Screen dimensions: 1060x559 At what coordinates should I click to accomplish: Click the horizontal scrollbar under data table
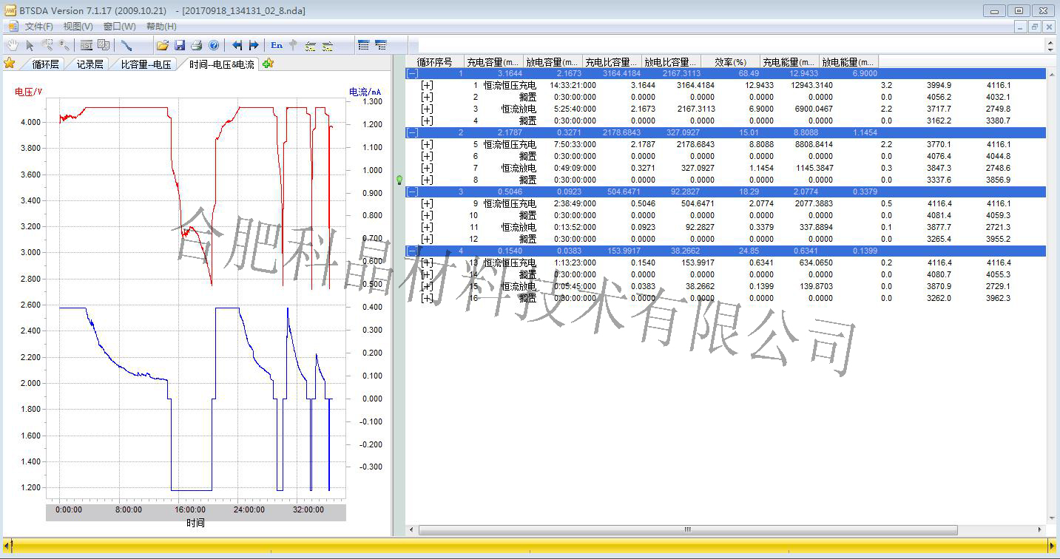[688, 529]
